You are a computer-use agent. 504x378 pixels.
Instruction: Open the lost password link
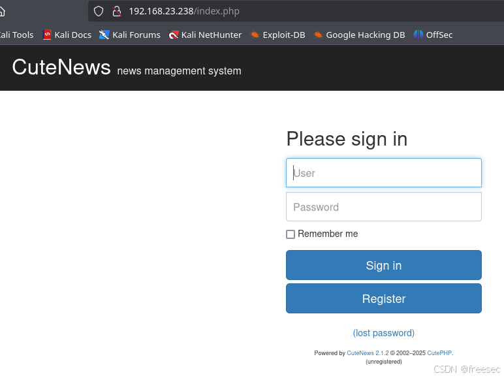384,333
